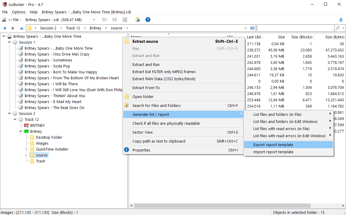Click the blue eject icon
346x215 pixels.
point(341,20)
